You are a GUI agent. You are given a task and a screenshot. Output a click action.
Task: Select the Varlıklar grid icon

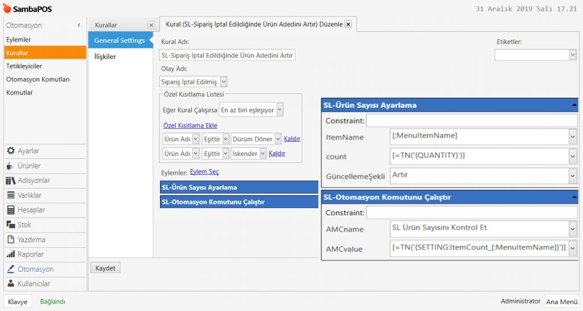tap(11, 195)
